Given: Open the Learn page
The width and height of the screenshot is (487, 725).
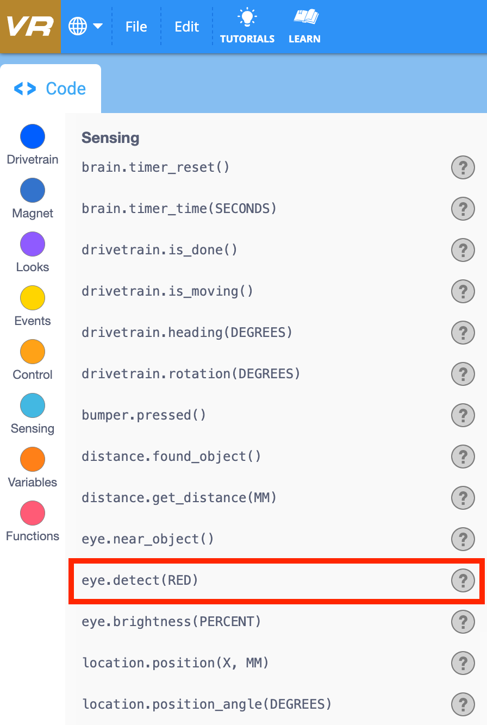Looking at the screenshot, I should [304, 26].
